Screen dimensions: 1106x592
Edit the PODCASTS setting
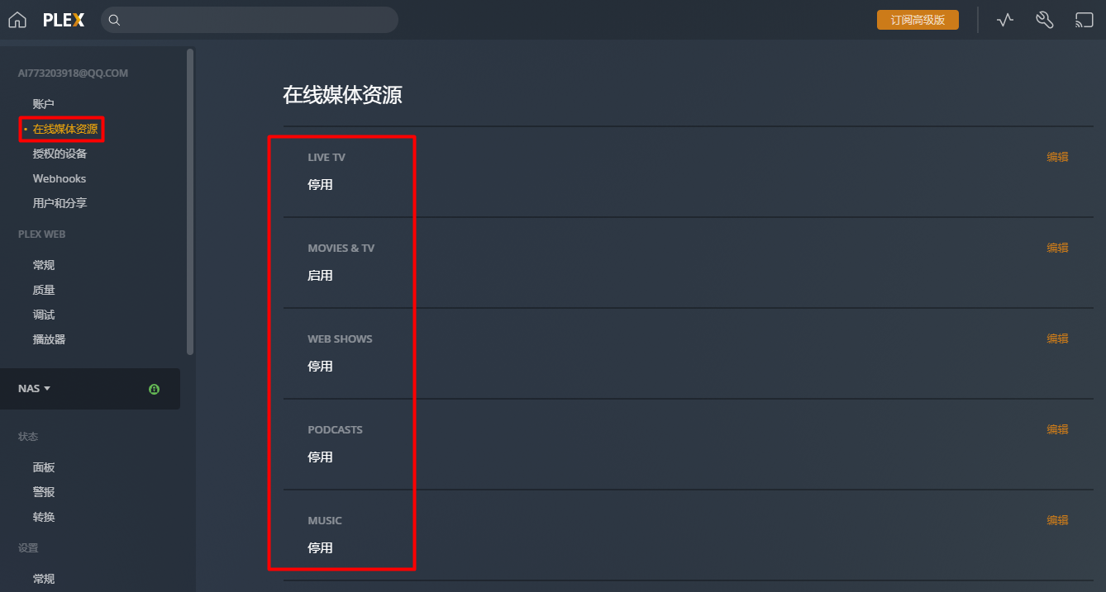(1057, 429)
